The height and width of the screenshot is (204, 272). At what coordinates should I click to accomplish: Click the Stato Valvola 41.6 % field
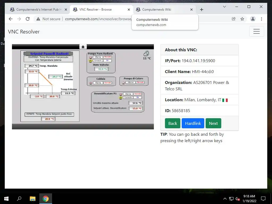(x=101, y=69)
